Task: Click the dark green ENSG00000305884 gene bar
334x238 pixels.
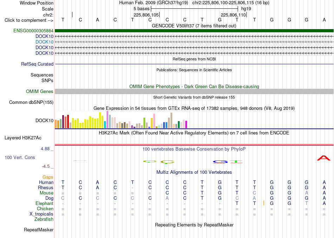Action: pos(194,31)
